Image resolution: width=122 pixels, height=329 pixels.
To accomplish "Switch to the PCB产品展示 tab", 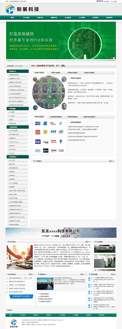I will pyautogui.click(x=56, y=73).
